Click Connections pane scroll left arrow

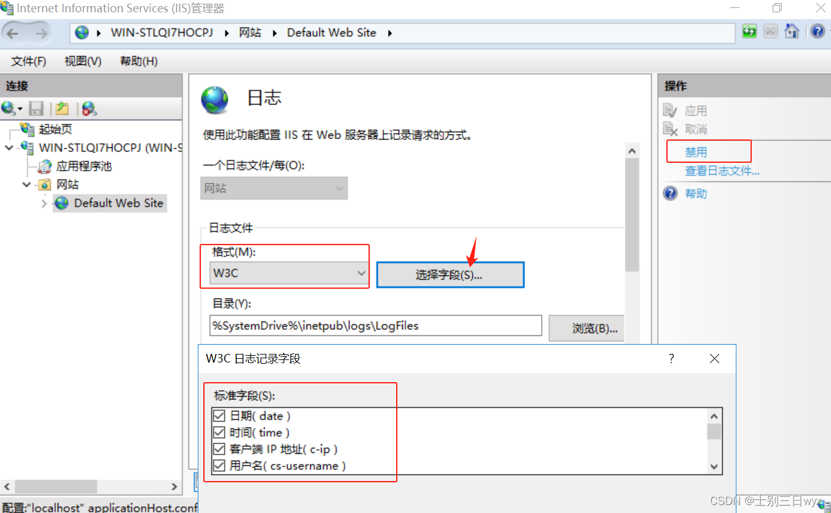click(x=7, y=487)
